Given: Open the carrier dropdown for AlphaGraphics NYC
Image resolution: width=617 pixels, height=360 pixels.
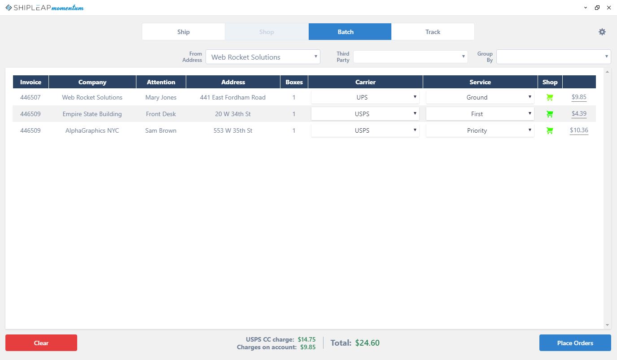Looking at the screenshot, I should pyautogui.click(x=365, y=130).
